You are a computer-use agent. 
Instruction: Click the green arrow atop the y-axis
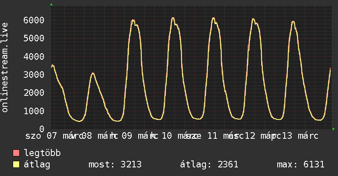[51, 5]
